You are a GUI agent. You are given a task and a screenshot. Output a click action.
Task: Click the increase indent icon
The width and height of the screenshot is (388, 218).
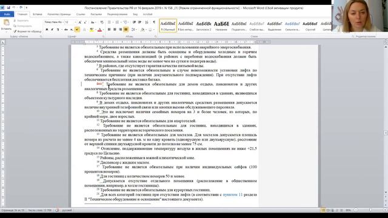[140, 22]
